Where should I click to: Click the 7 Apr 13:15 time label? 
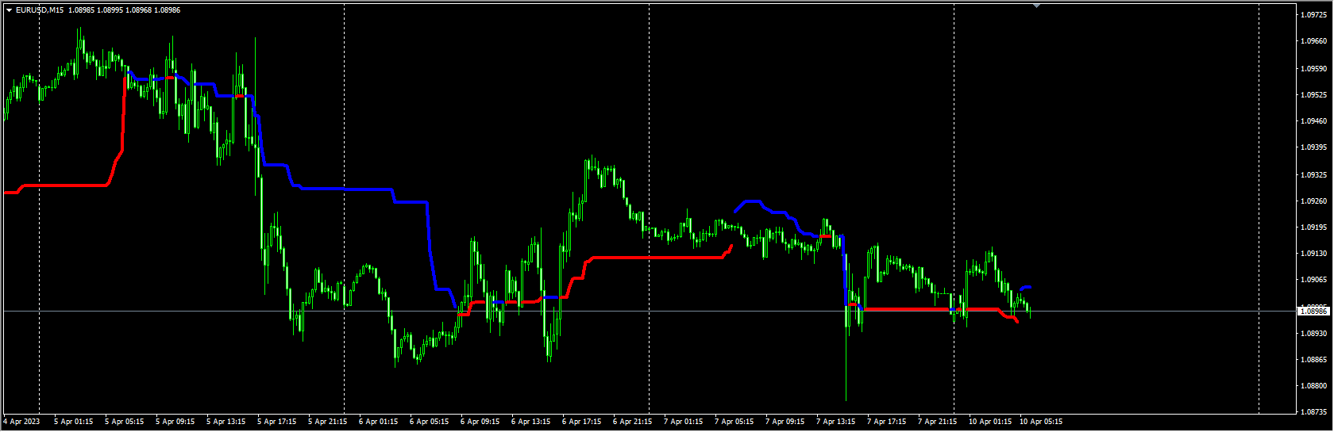(835, 422)
